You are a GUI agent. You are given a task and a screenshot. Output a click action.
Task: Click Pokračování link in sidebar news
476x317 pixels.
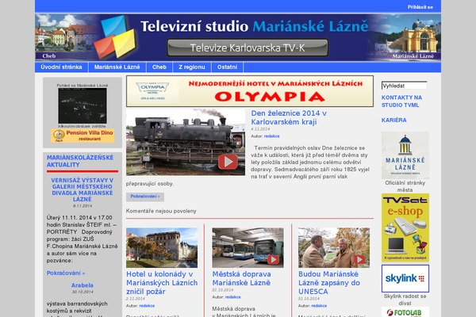point(66,273)
